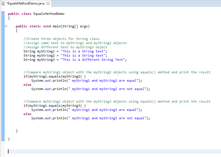Click the 'public static void main' line
The image size is (221, 157).
53,26
